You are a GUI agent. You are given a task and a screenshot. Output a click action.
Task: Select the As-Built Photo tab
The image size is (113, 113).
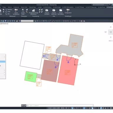pyautogui.click(x=102, y=7)
